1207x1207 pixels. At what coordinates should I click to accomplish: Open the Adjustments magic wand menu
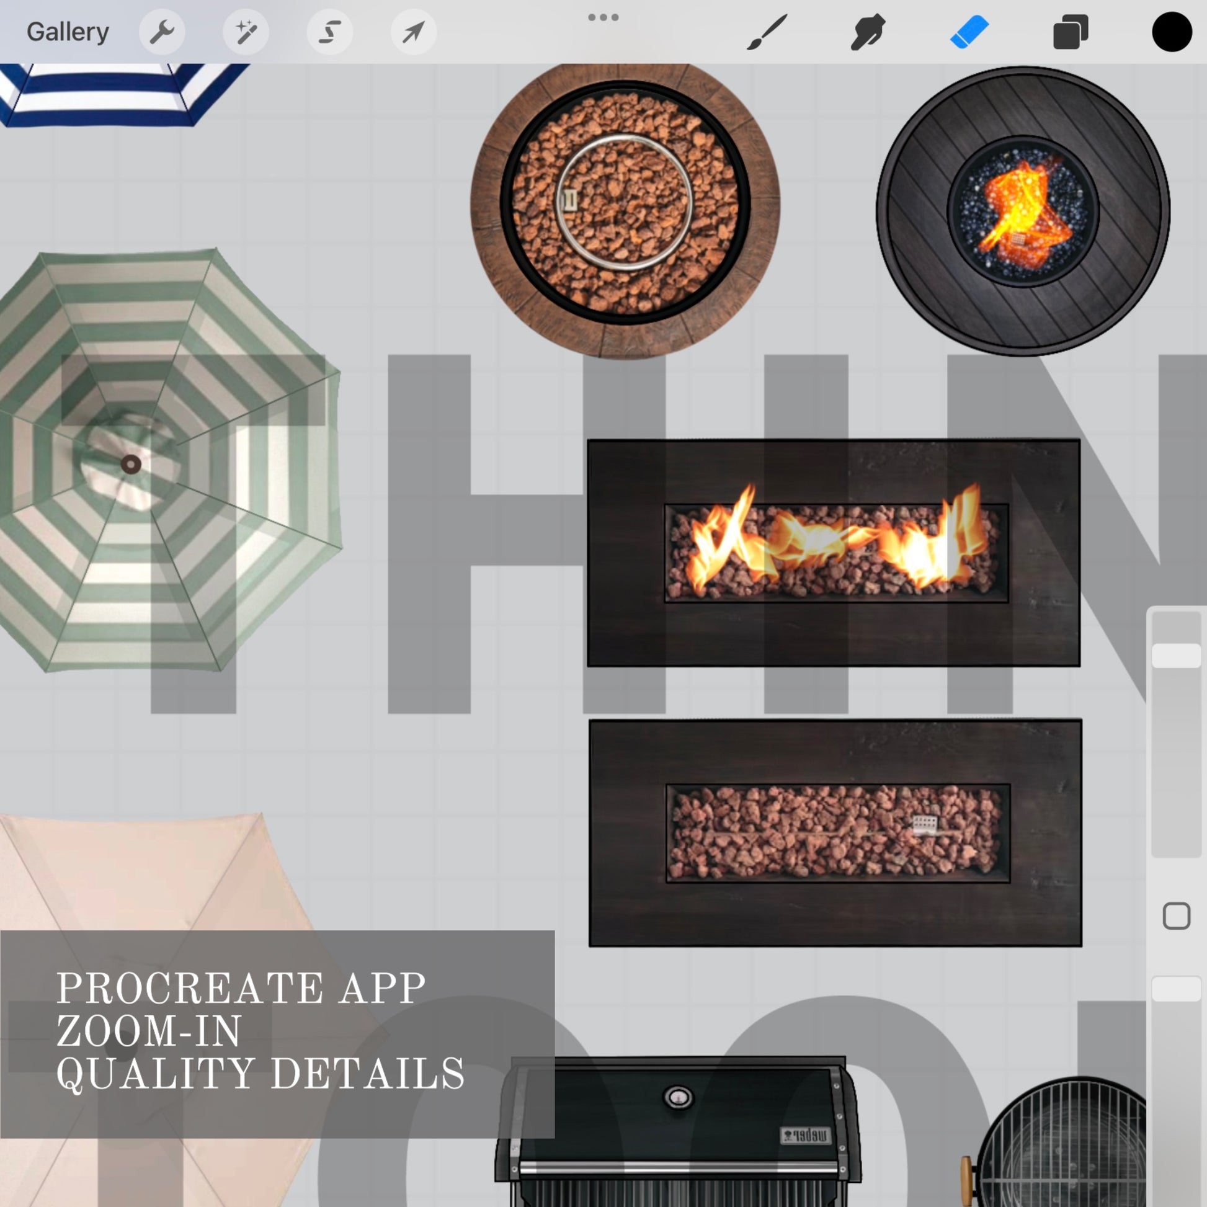246,32
